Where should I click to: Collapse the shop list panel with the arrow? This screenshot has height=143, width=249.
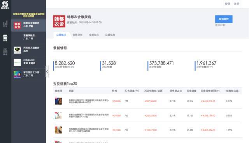tap(47, 71)
